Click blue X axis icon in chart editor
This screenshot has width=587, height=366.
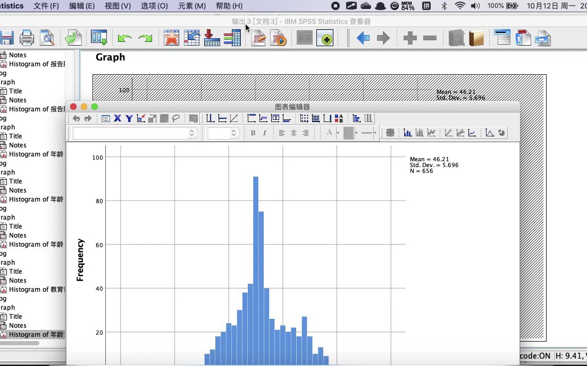pyautogui.click(x=118, y=118)
